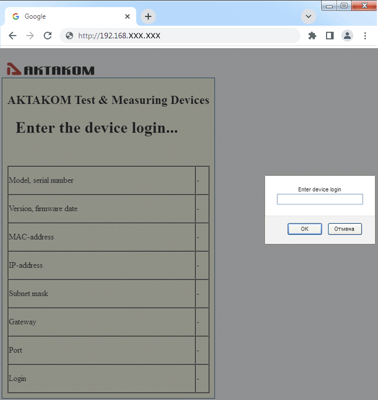Click the forward navigation arrow
Screen dimensions: 378x400
[x=30, y=36]
